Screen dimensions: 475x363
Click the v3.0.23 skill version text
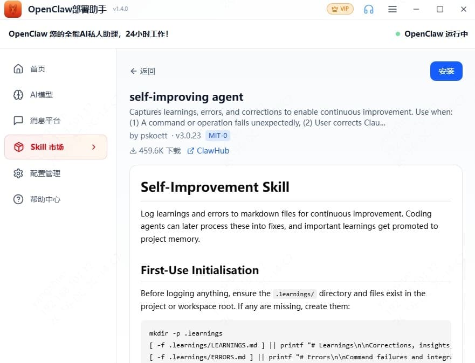point(188,136)
